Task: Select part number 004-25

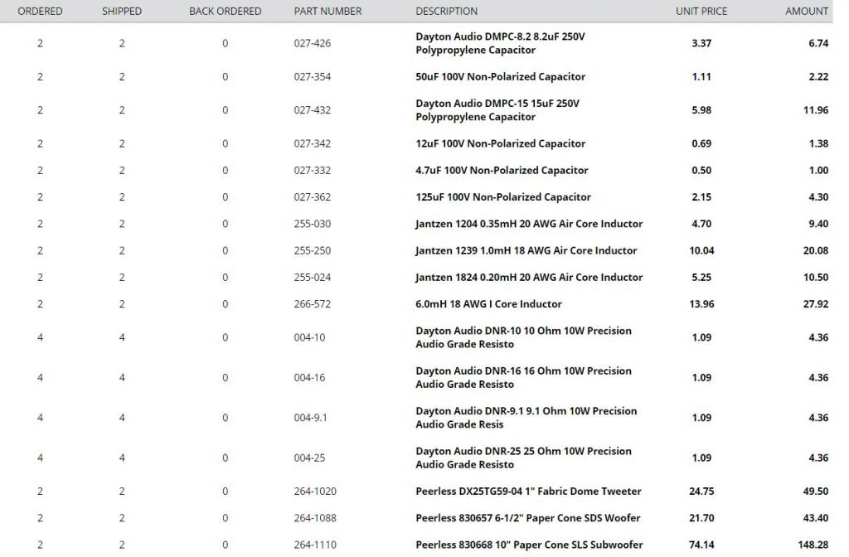Action: tap(310, 458)
